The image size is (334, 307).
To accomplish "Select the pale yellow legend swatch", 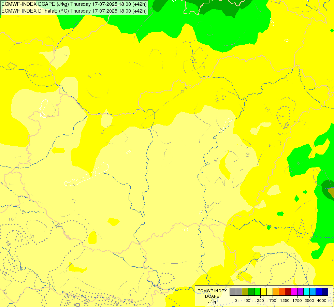I will [270, 292].
